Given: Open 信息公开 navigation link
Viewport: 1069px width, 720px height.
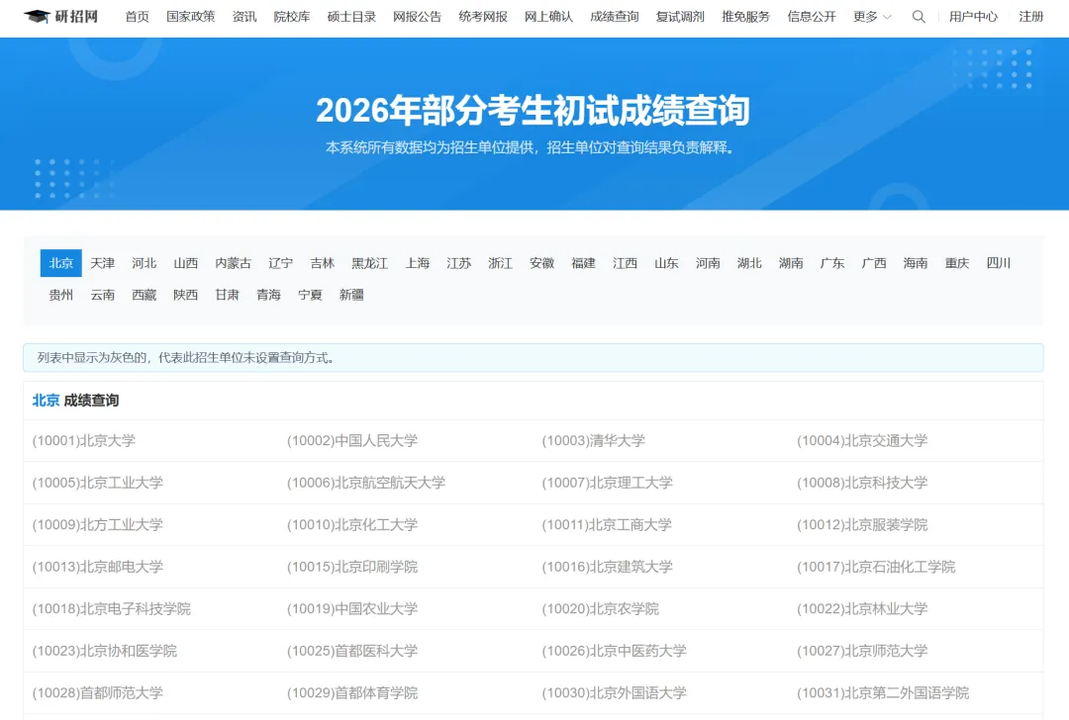Looking at the screenshot, I should 812,17.
